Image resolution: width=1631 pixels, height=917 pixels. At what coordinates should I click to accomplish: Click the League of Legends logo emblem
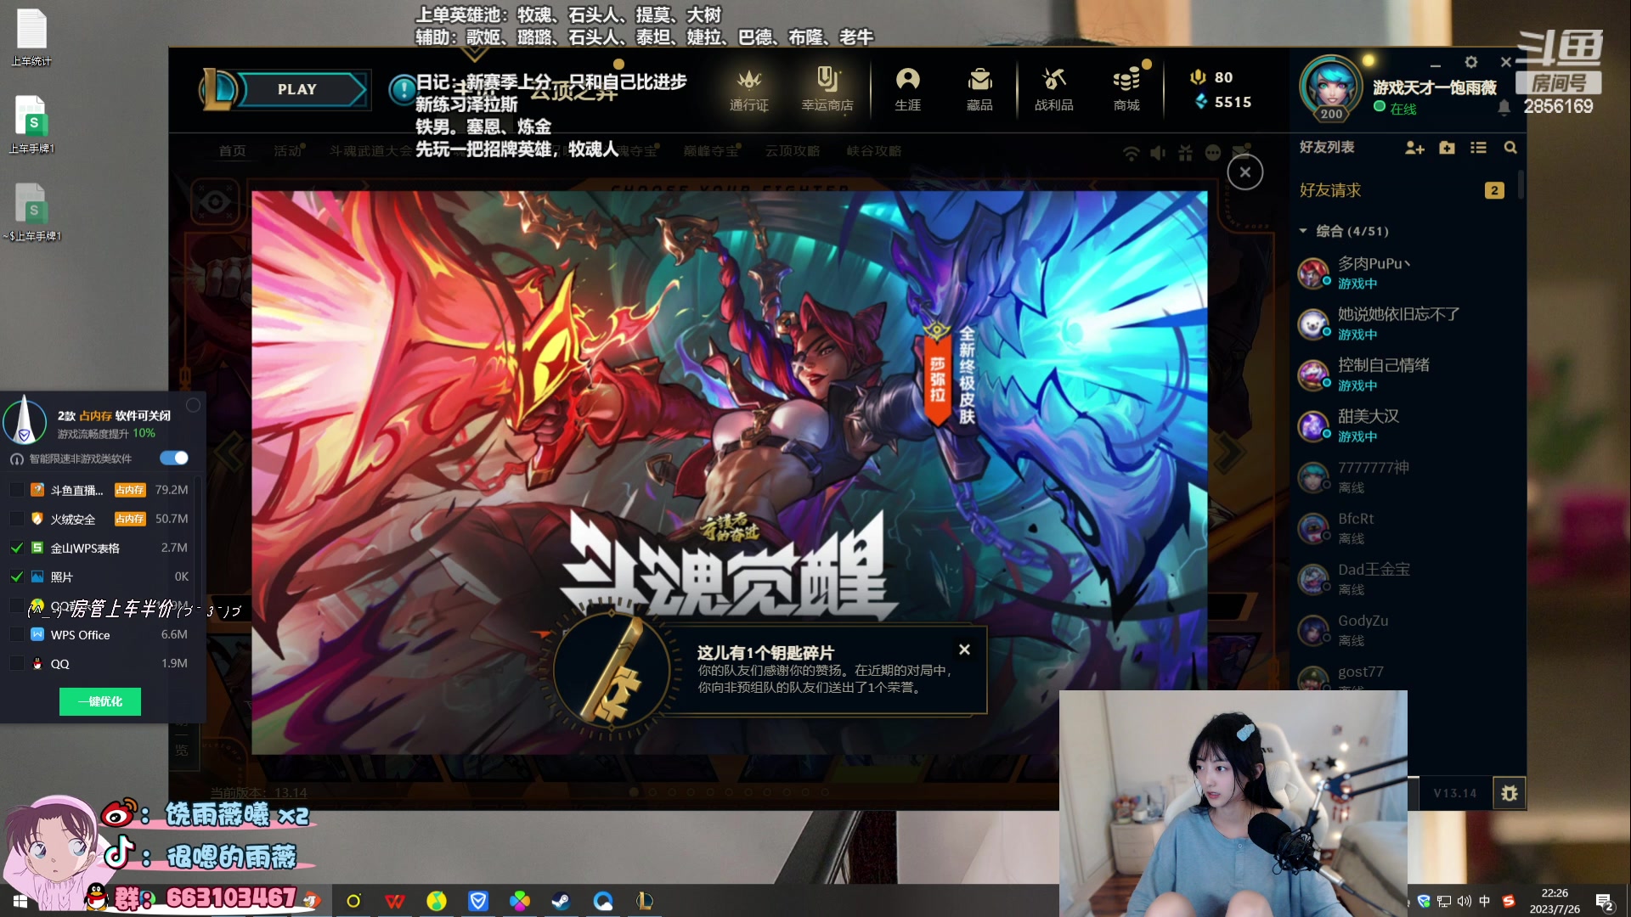point(218,89)
